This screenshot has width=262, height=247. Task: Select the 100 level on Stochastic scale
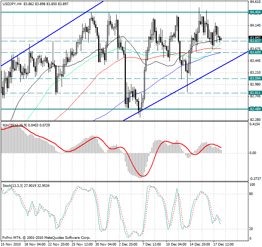tap(252, 185)
